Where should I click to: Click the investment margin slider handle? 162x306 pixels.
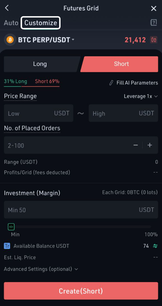pos(11,227)
